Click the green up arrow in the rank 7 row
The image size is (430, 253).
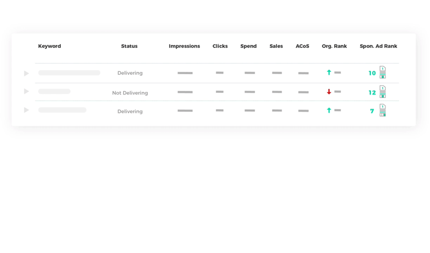tap(329, 110)
